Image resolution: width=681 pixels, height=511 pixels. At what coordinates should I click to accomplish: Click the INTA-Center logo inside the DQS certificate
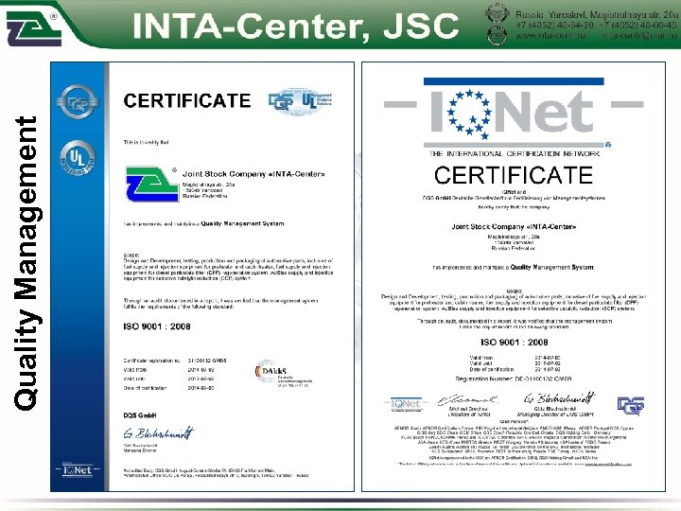(x=152, y=184)
